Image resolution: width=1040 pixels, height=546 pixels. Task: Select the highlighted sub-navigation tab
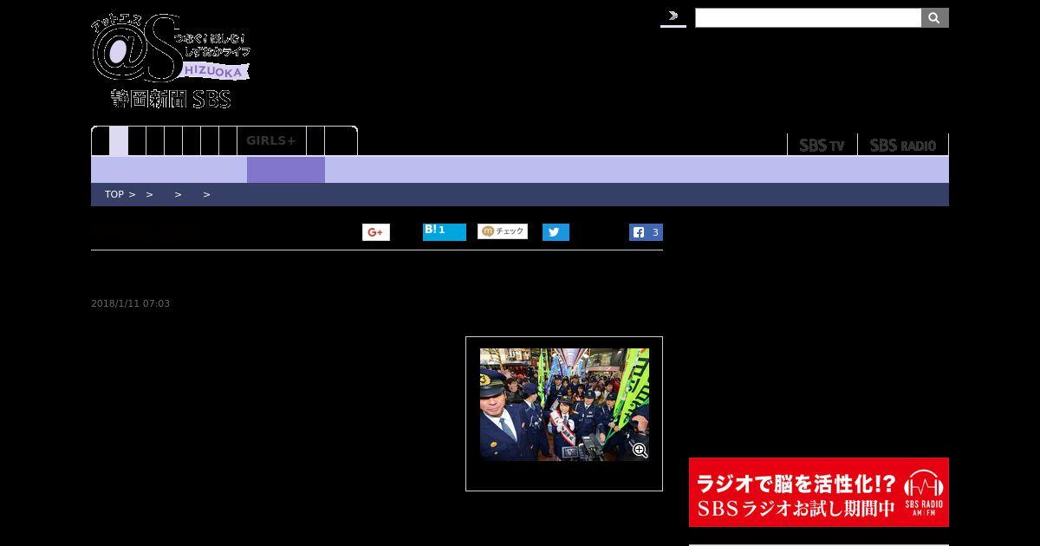click(x=286, y=170)
